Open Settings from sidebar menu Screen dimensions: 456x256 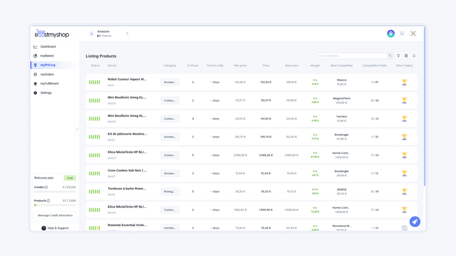click(46, 93)
